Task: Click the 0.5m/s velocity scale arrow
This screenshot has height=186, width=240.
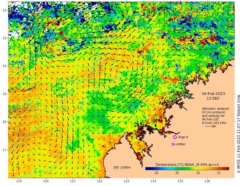Action: 211,126
